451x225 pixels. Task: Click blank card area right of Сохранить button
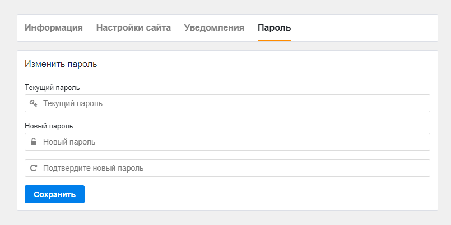(259, 194)
